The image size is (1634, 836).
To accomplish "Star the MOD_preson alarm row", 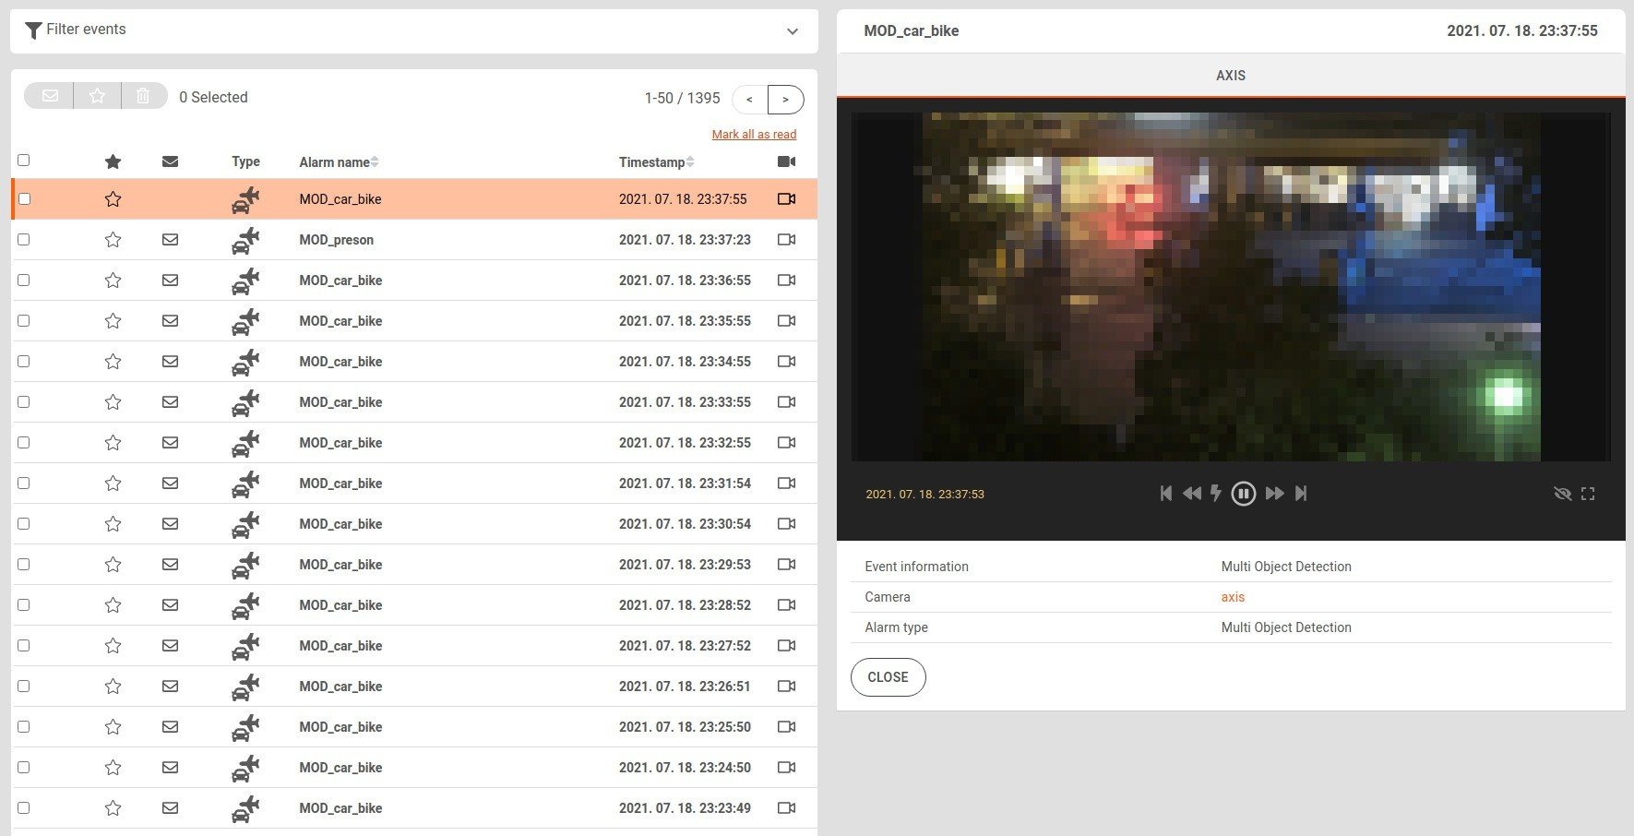I will tap(113, 240).
